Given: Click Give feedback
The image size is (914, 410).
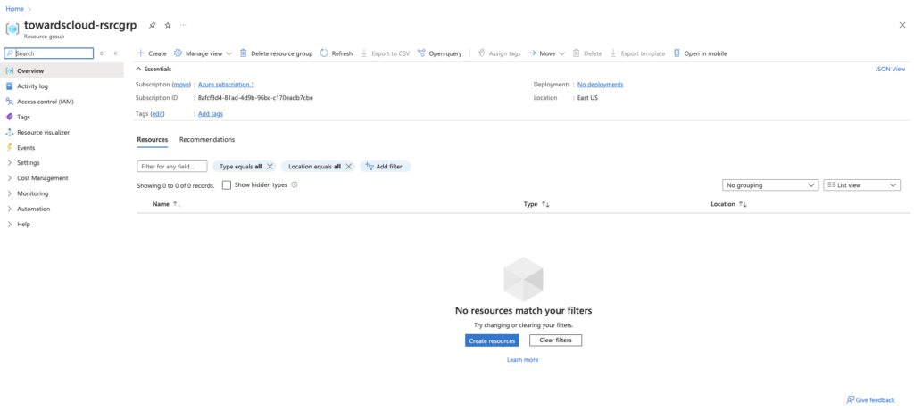Looking at the screenshot, I should 870,400.
